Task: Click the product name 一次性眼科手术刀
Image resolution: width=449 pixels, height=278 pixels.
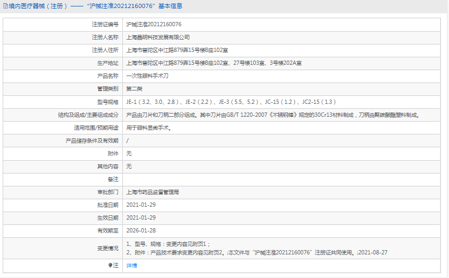Action: tap(147, 76)
